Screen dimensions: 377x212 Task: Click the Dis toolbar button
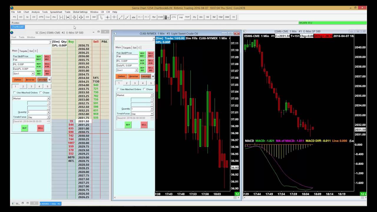pyautogui.click(x=54, y=17)
